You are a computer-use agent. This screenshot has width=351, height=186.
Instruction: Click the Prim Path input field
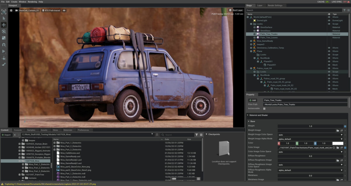[x=304, y=104]
